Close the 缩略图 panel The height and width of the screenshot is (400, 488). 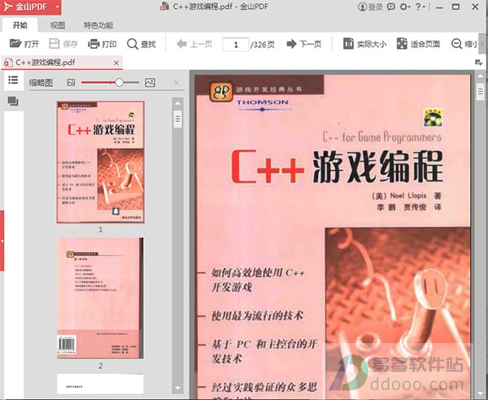coord(176,82)
